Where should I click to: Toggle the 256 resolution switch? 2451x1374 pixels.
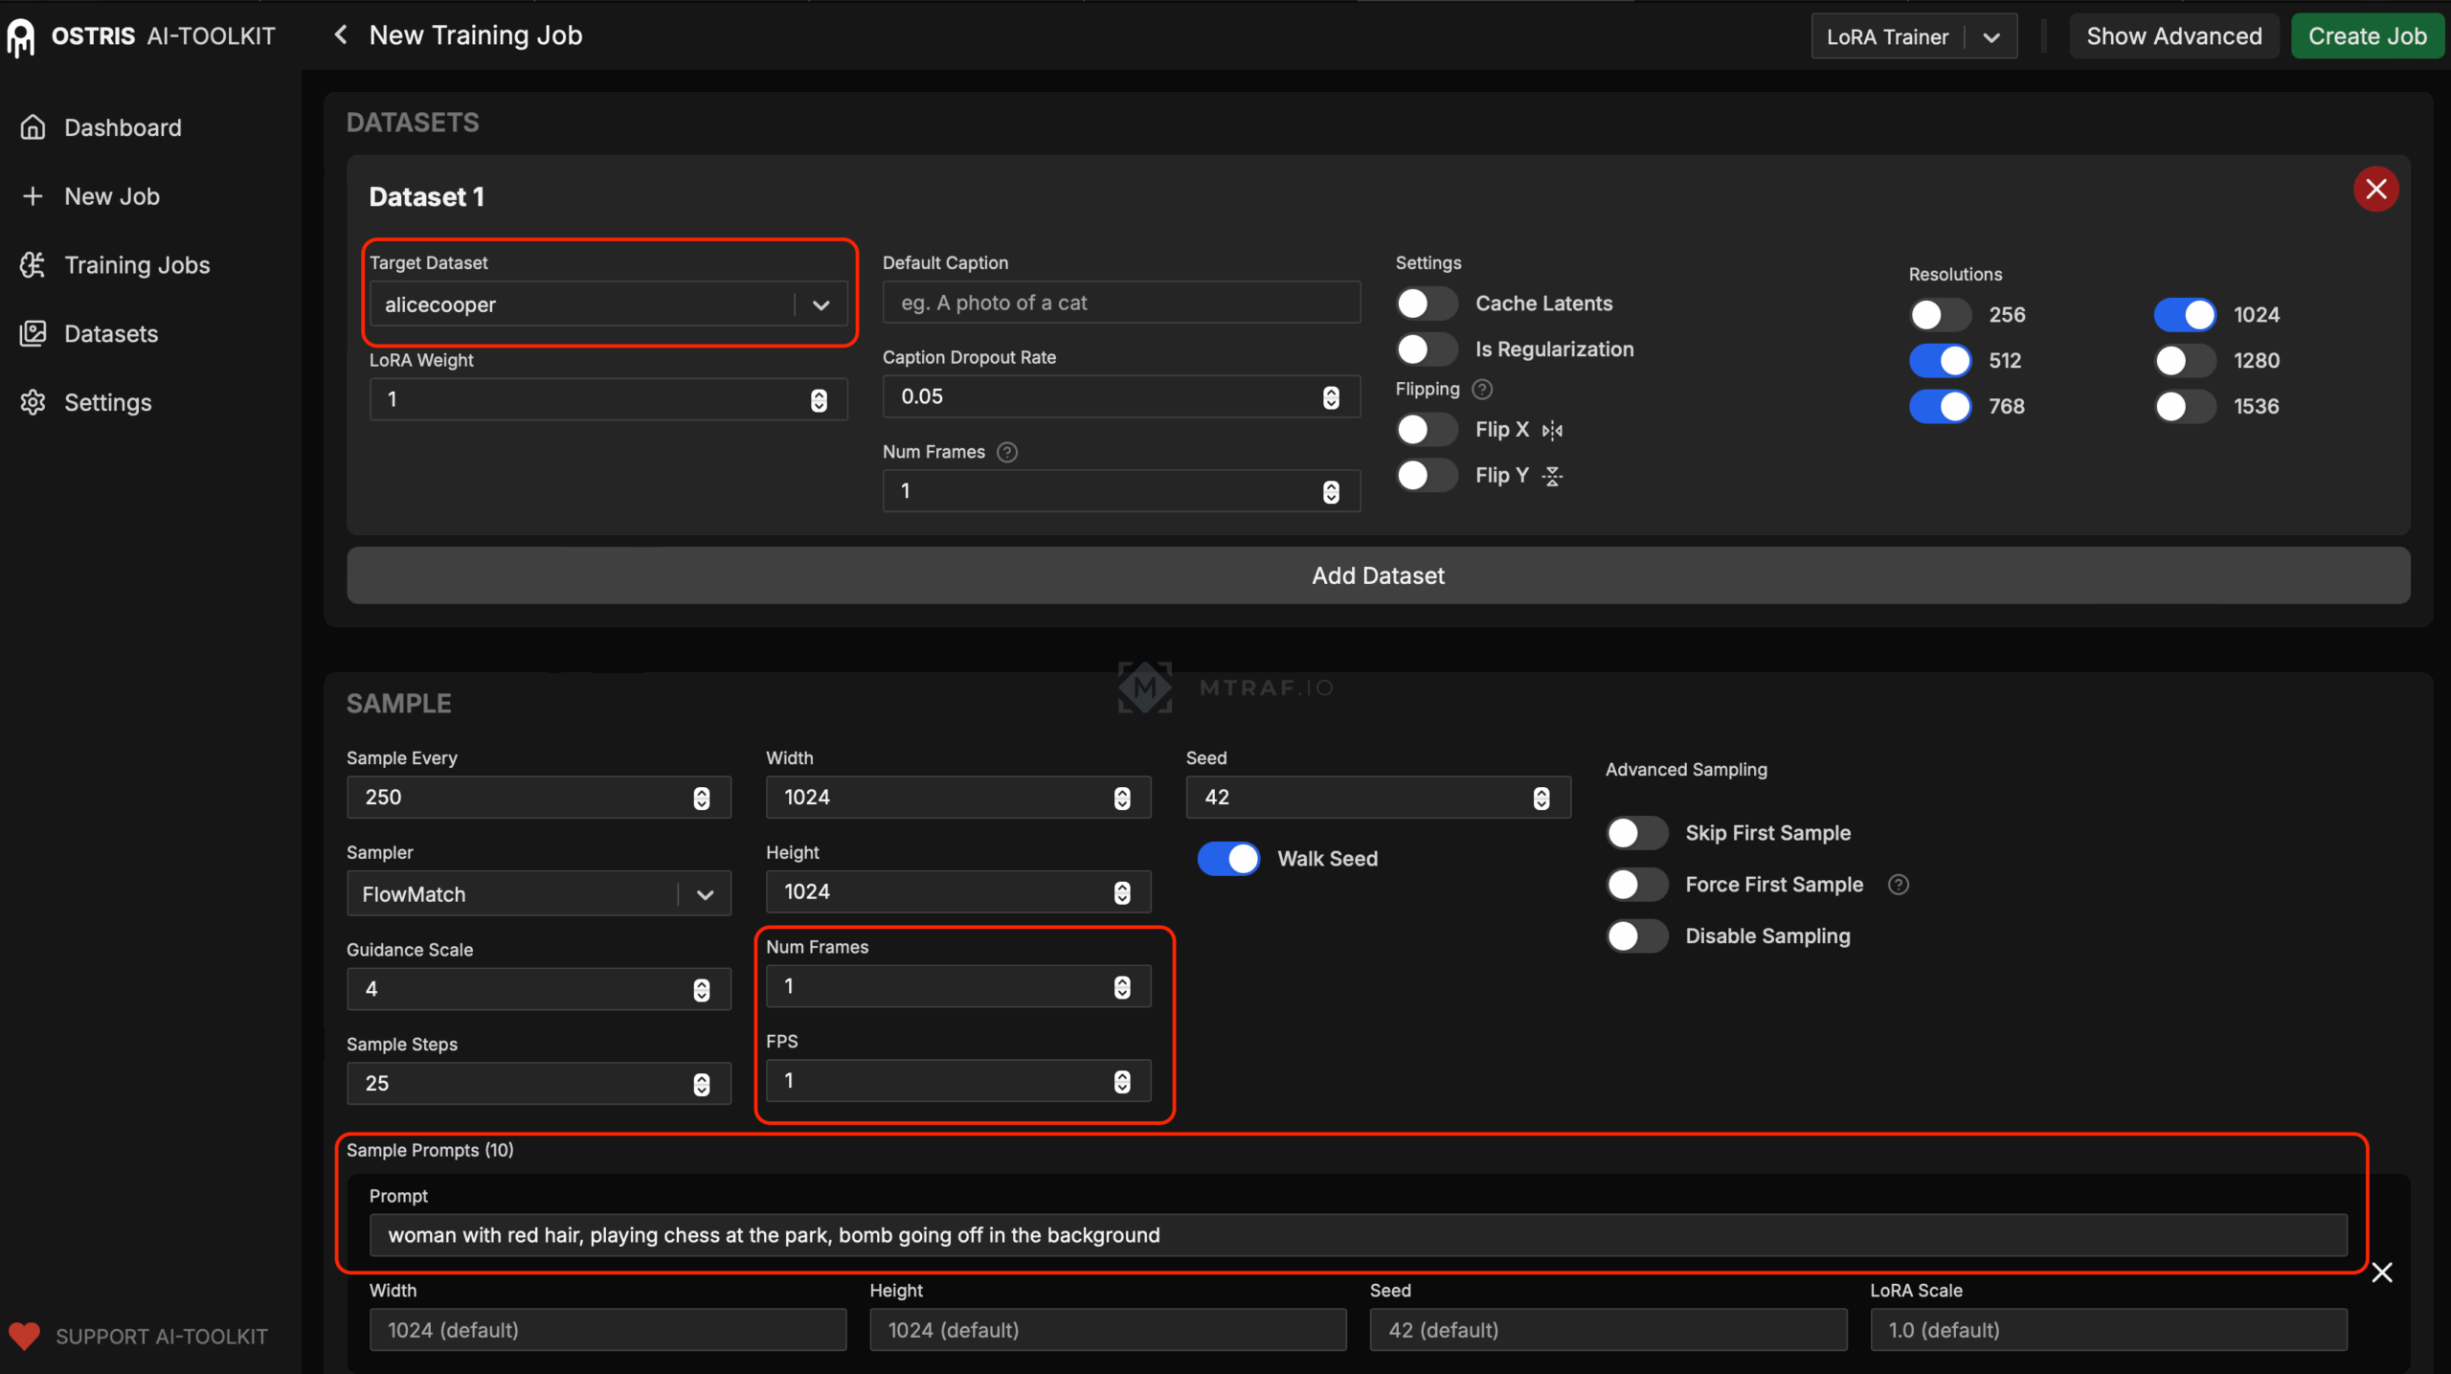click(1940, 315)
